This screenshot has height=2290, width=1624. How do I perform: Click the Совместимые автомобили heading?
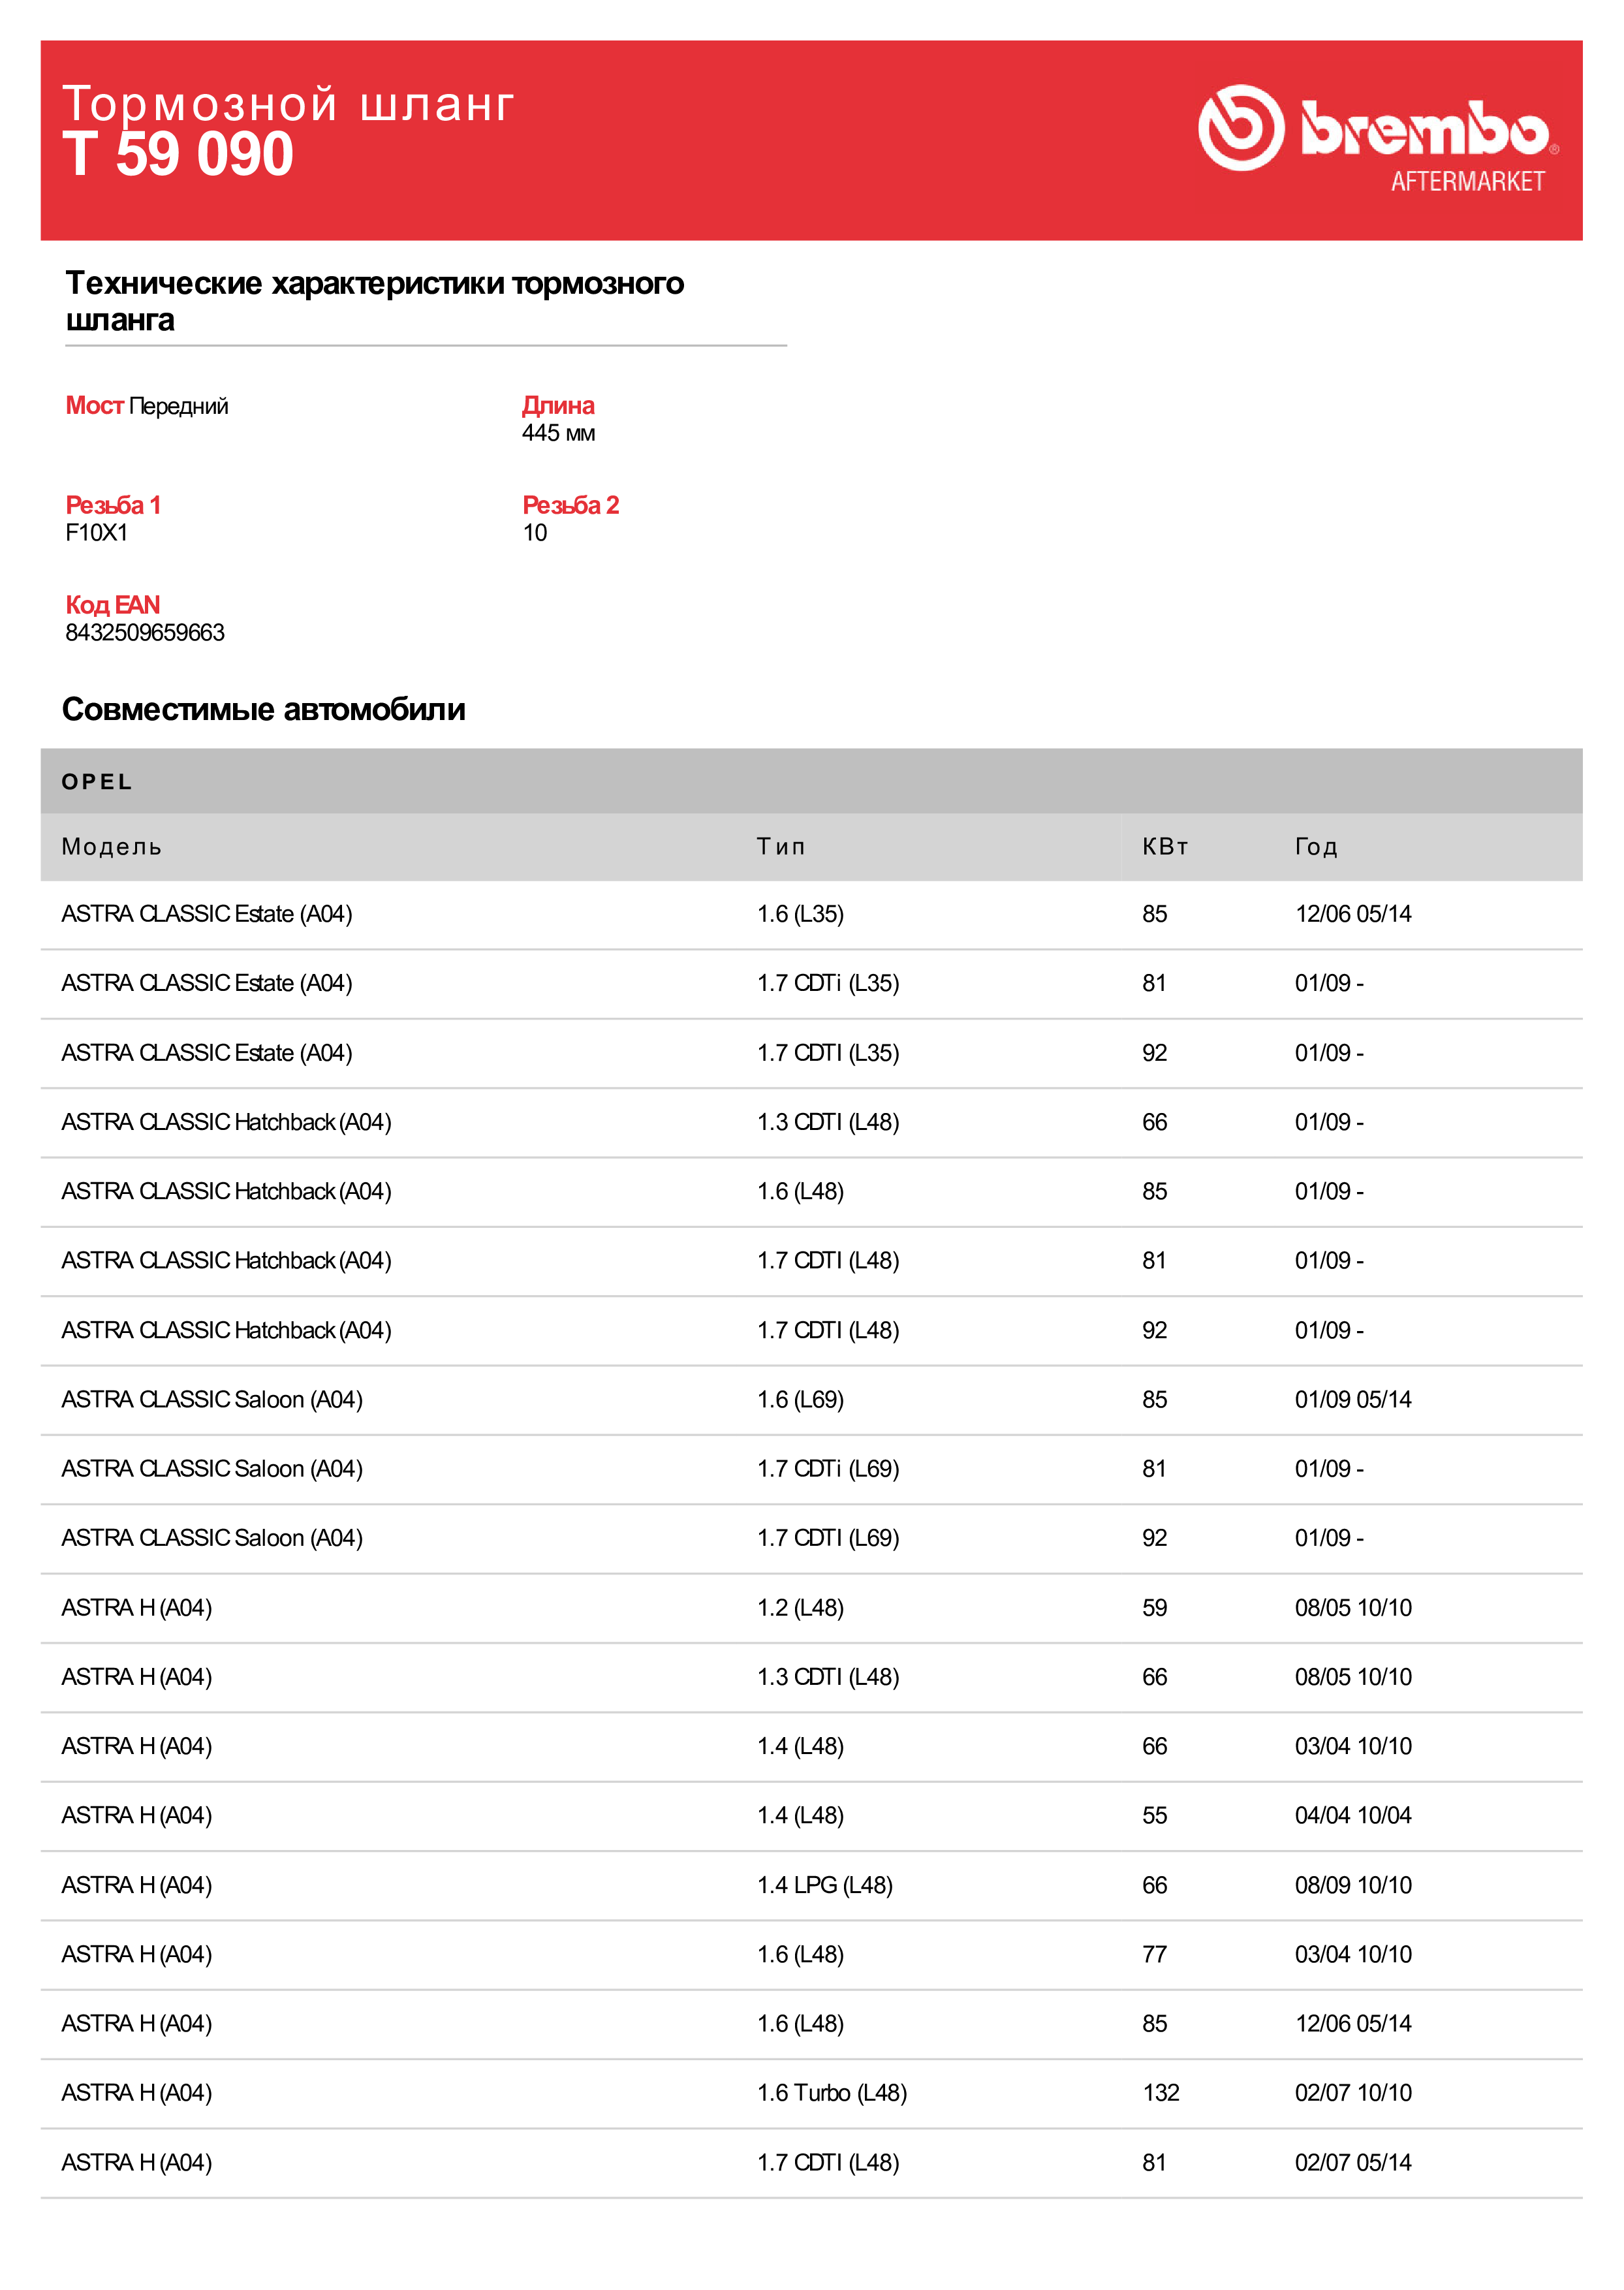pyautogui.click(x=264, y=709)
